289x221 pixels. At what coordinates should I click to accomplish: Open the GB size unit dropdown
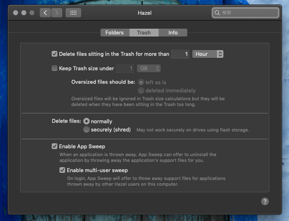(x=149, y=68)
